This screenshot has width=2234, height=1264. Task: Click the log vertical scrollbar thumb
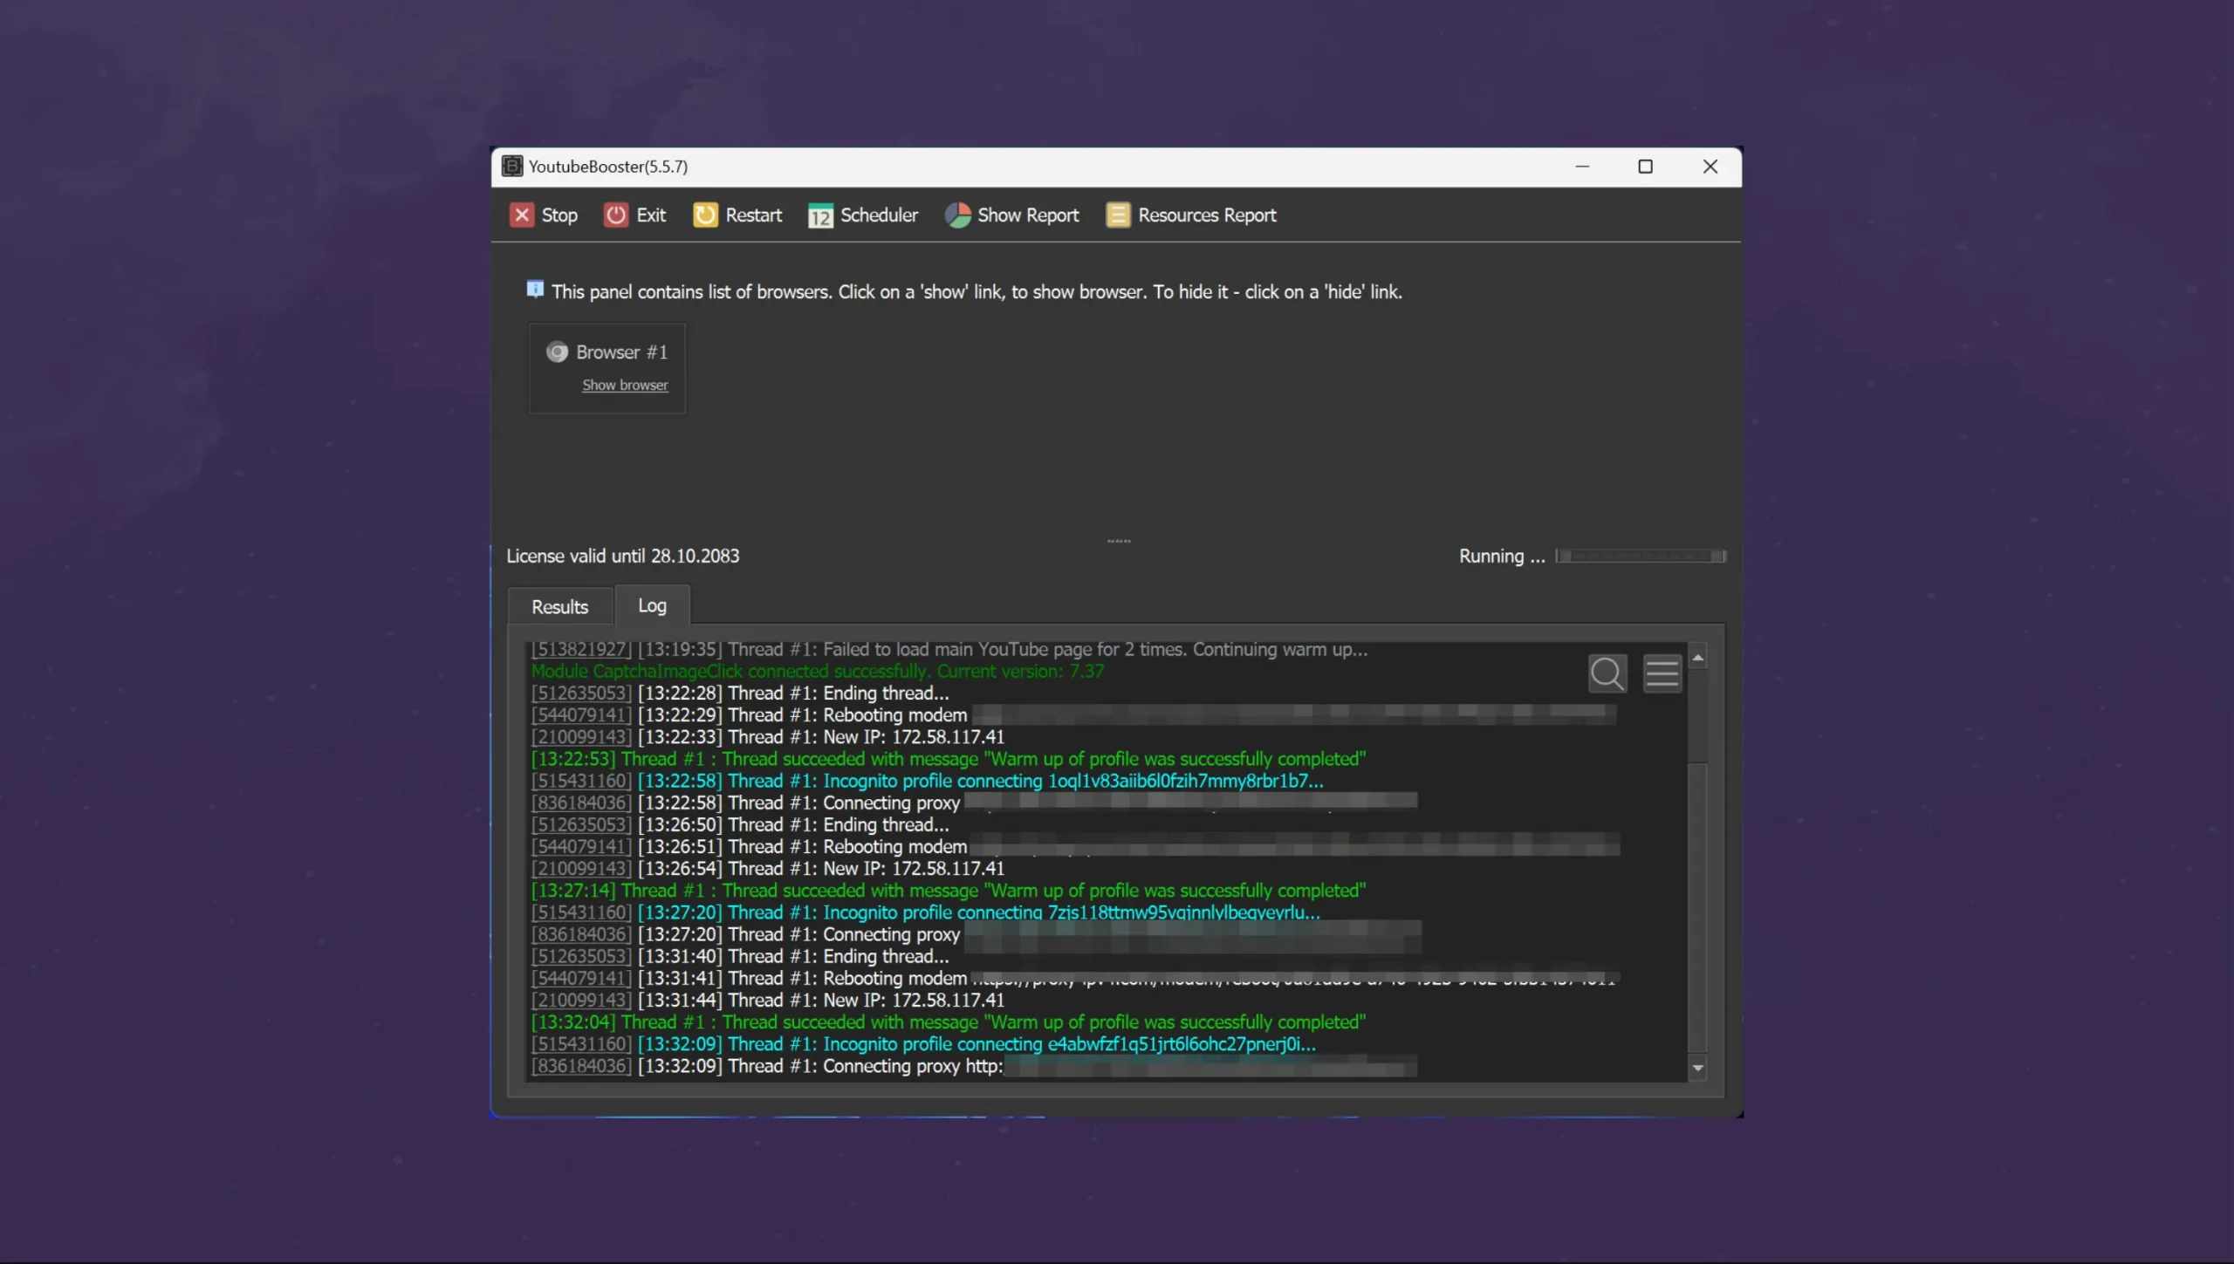click(x=1697, y=907)
